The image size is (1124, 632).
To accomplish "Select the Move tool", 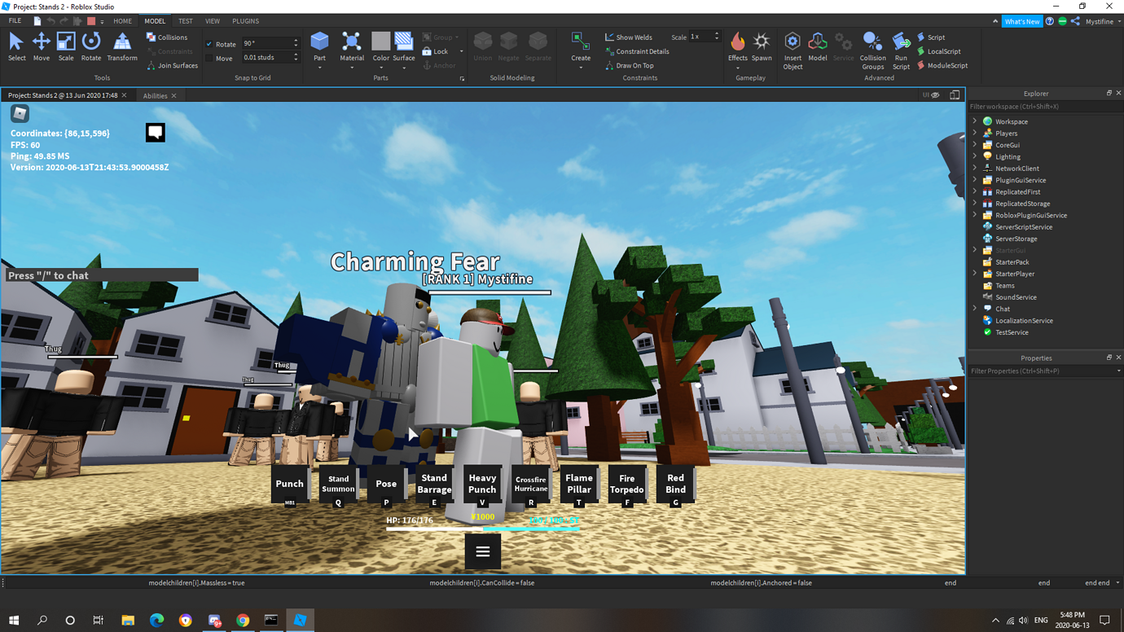I will (x=41, y=46).
